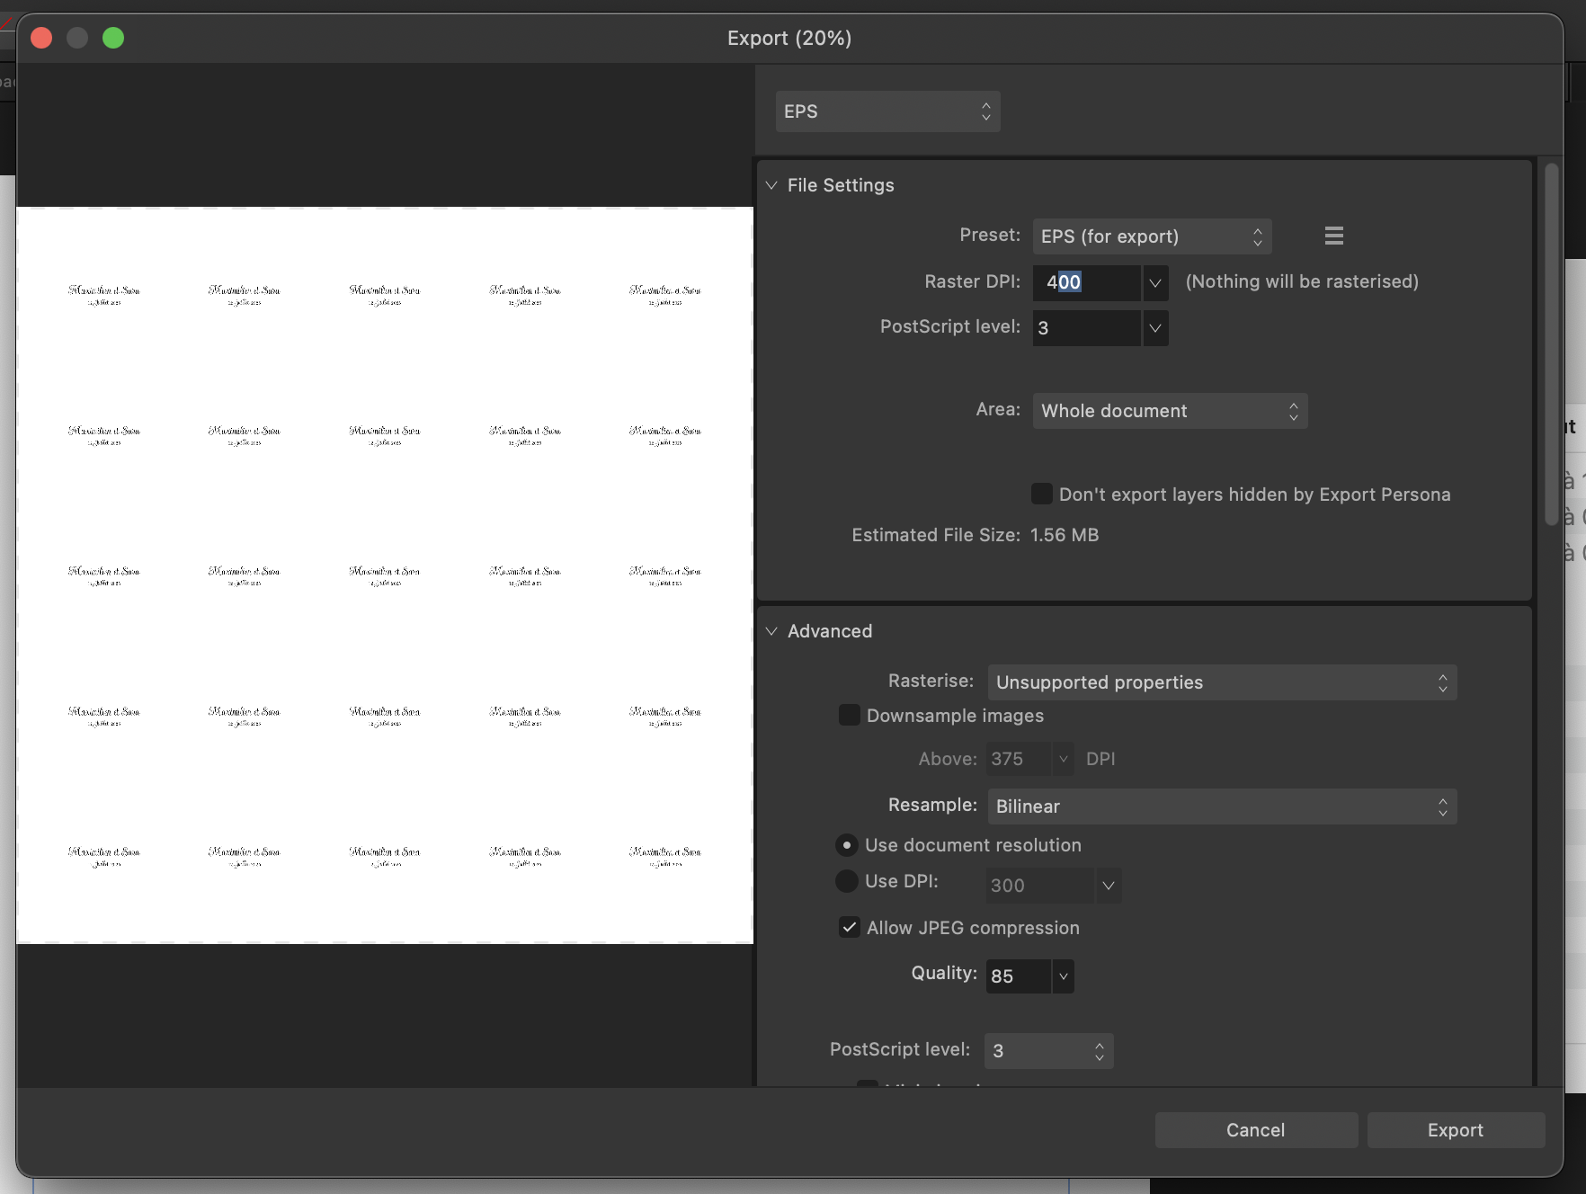1586x1194 pixels.
Task: Enable the Downsample images checkbox
Action: (849, 715)
